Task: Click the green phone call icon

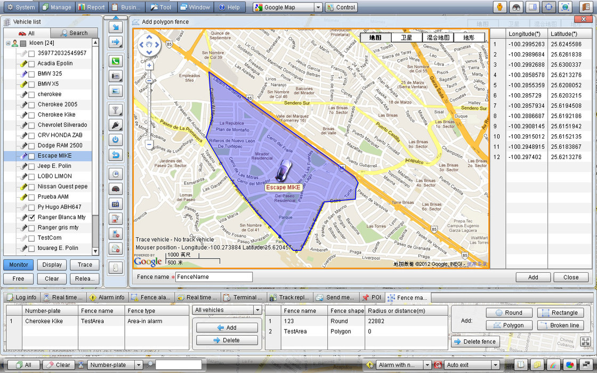Action: pyautogui.click(x=116, y=61)
